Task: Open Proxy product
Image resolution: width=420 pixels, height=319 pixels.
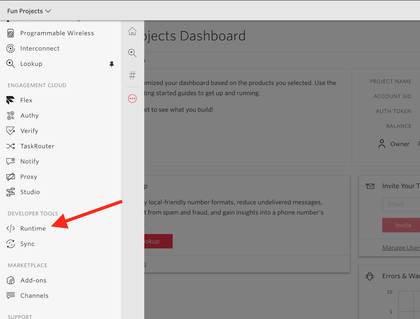Action: pyautogui.click(x=29, y=177)
